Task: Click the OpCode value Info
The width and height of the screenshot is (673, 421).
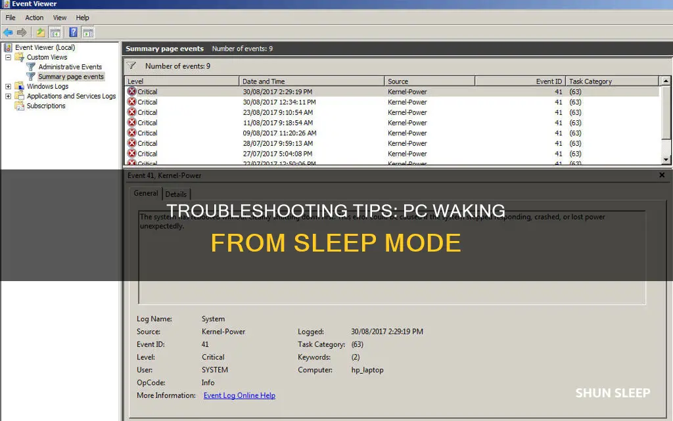Action: 208,382
